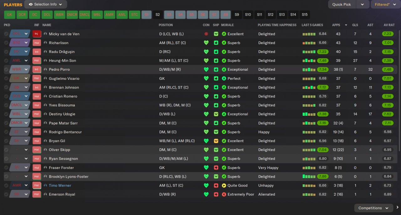The width and height of the screenshot is (401, 215).
Task: Open the dropdown arrow next to Quick Pick
Action: tap(362, 4)
